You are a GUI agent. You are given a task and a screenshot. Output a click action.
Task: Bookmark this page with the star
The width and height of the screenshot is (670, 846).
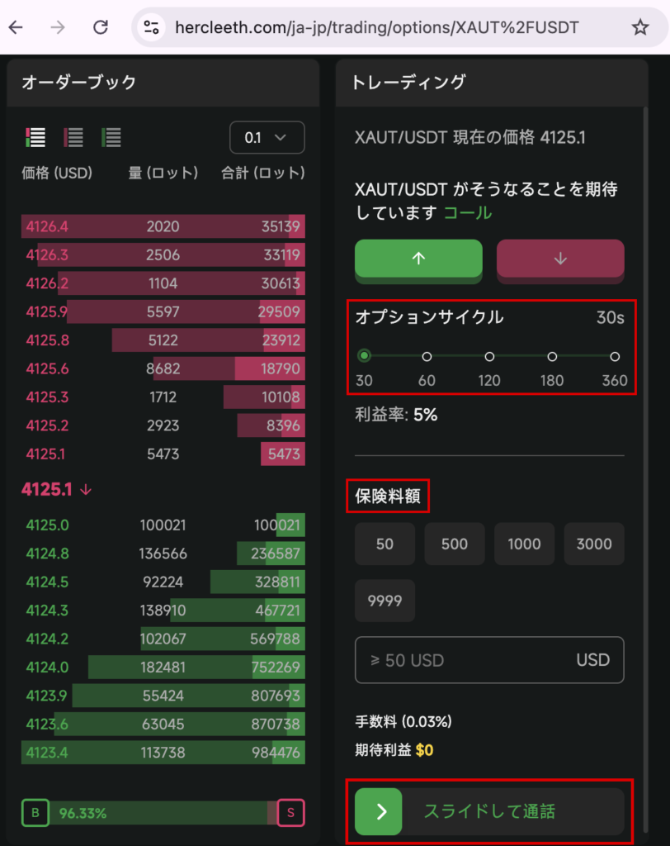click(x=639, y=27)
